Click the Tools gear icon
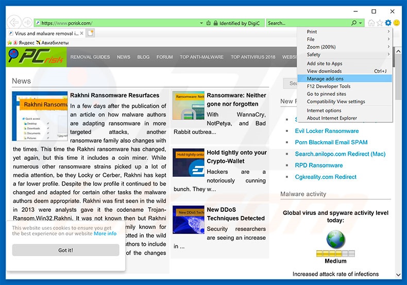The image size is (407, 285). [x=388, y=23]
